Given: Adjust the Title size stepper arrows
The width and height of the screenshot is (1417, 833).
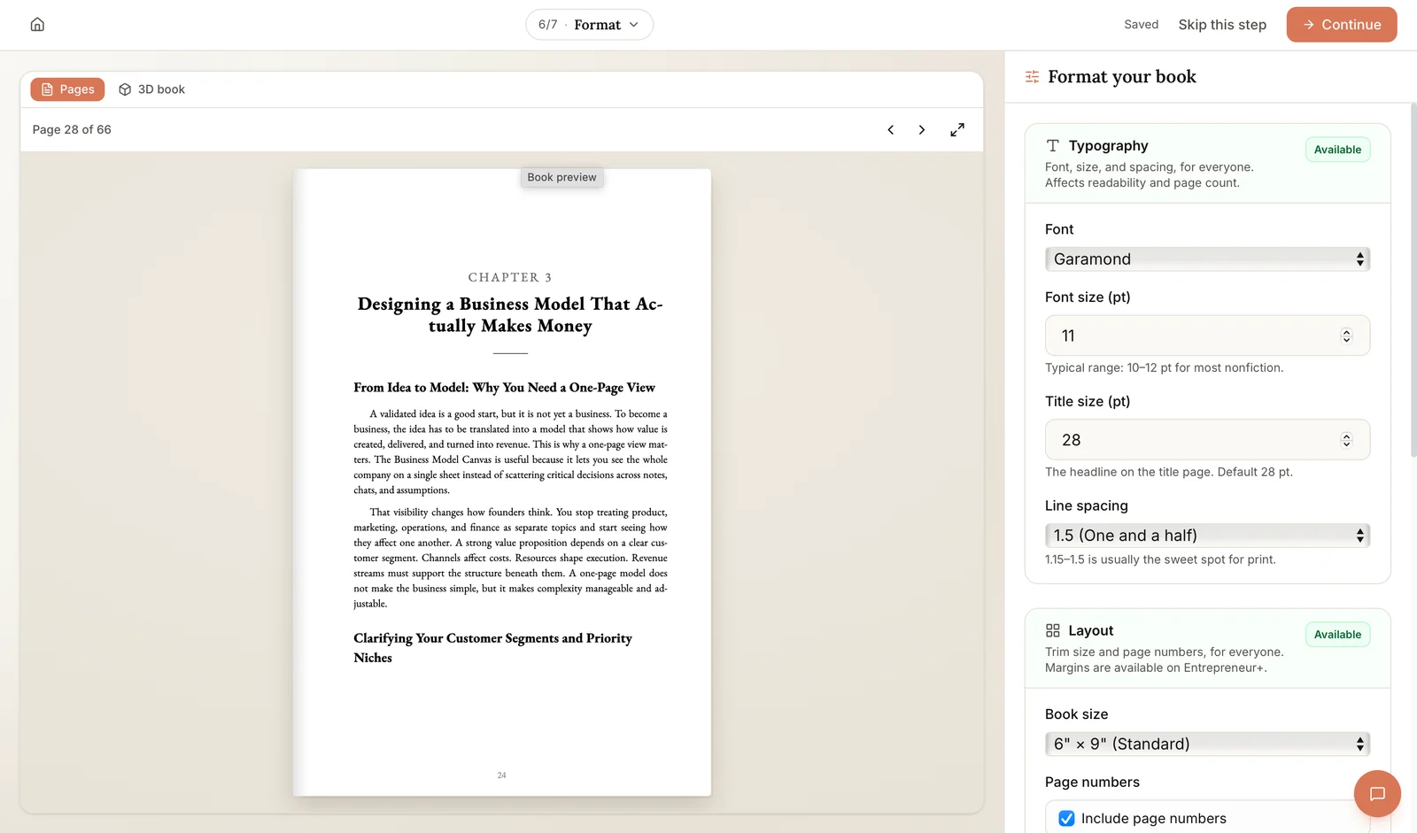Looking at the screenshot, I should (x=1346, y=441).
